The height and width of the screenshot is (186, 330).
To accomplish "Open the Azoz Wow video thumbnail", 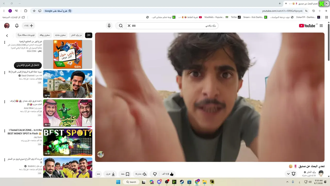I will [x=68, y=113].
